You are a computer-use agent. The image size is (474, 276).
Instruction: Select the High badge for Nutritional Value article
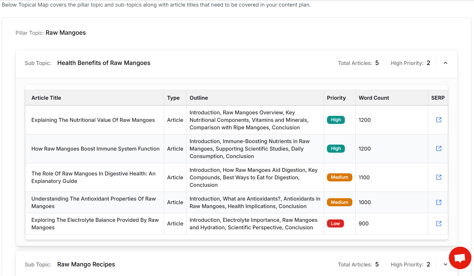(x=336, y=120)
